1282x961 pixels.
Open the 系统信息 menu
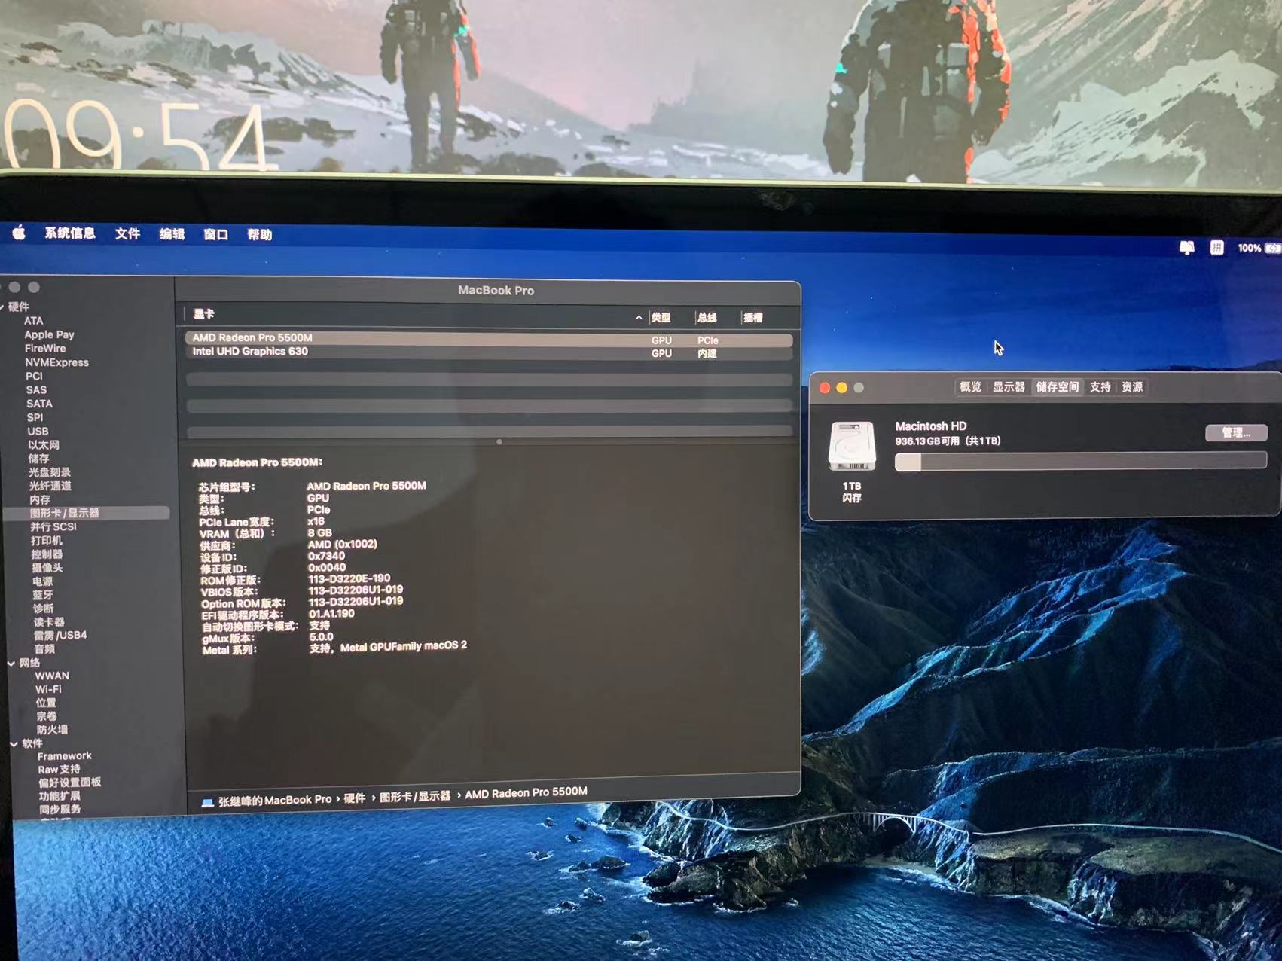point(69,233)
